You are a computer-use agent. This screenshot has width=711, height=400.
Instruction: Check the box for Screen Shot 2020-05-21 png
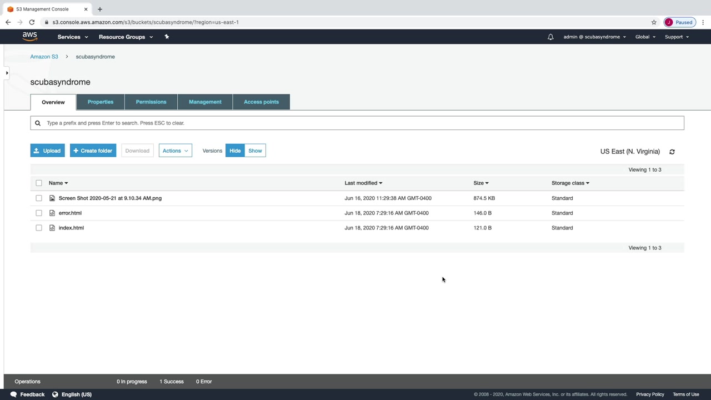pos(39,198)
